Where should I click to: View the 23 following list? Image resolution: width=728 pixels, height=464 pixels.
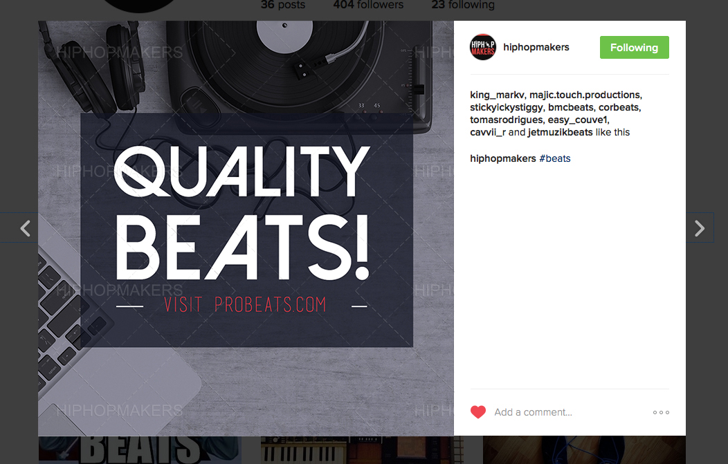463,5
